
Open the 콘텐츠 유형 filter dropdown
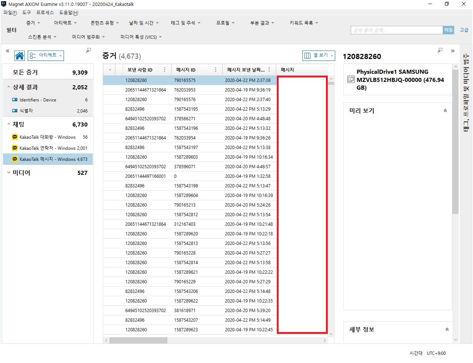point(105,23)
